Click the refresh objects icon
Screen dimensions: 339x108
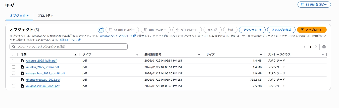click(x=101, y=30)
